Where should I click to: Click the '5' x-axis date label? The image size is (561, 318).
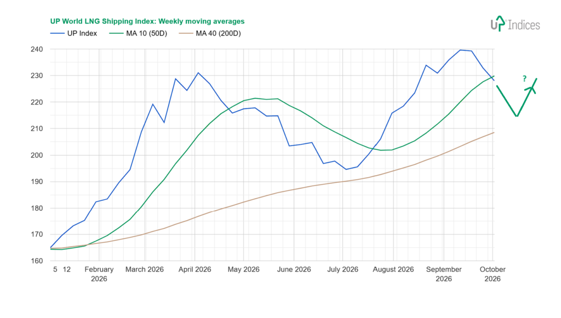click(x=55, y=269)
